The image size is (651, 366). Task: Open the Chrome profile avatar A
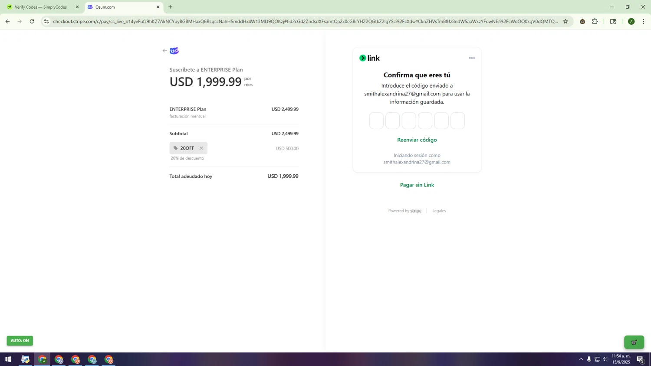click(x=631, y=21)
